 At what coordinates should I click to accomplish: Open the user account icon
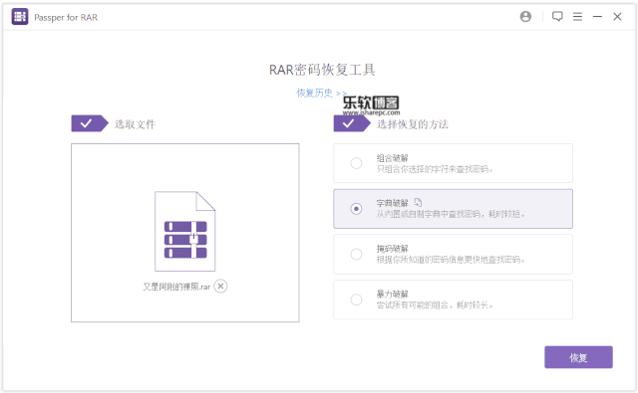click(525, 17)
